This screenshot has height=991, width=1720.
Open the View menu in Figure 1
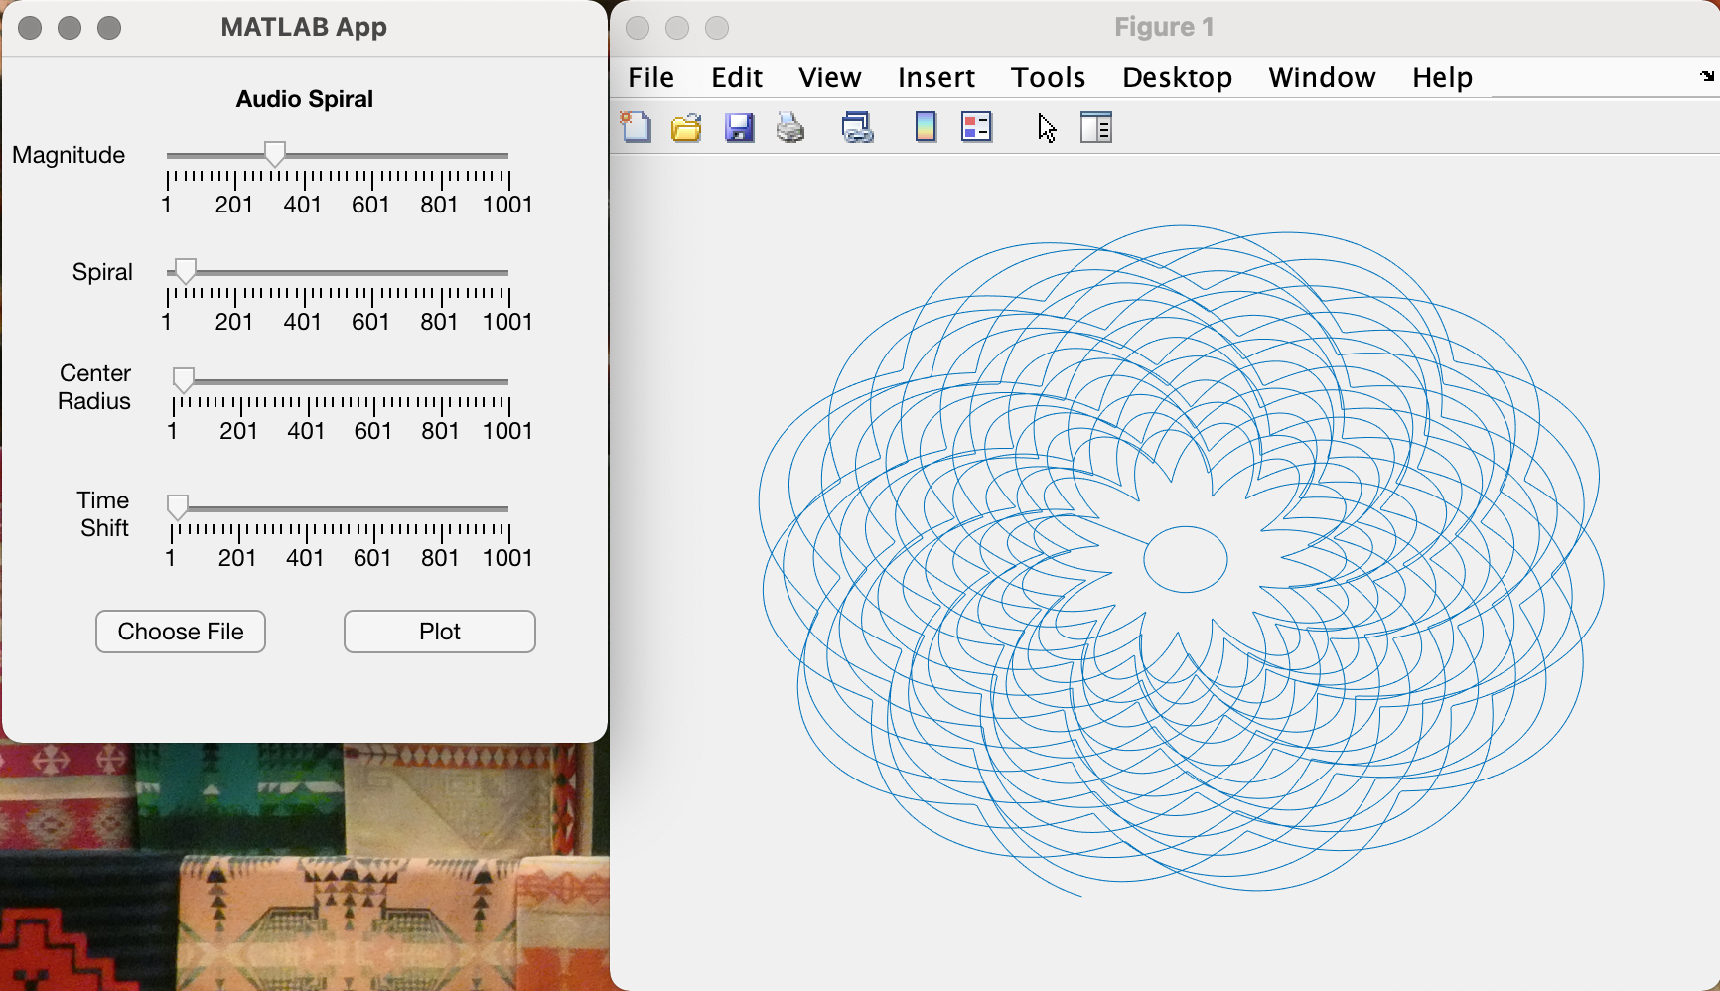(x=829, y=77)
